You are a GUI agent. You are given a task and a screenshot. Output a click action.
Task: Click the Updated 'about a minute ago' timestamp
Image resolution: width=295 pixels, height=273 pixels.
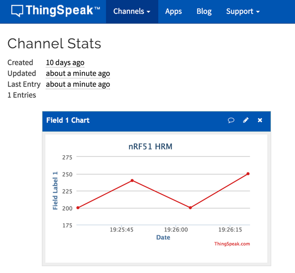tap(78, 74)
